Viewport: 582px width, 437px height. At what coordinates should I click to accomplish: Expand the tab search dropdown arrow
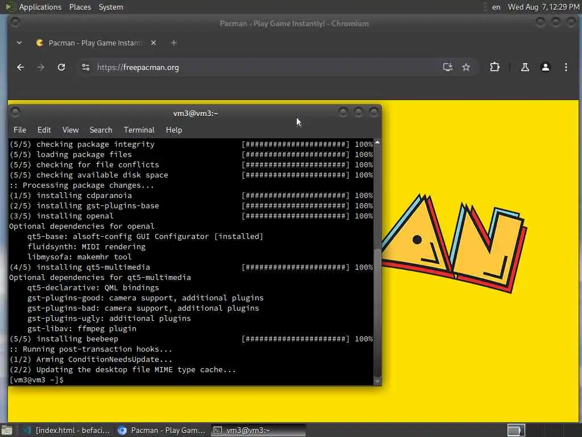pos(19,43)
